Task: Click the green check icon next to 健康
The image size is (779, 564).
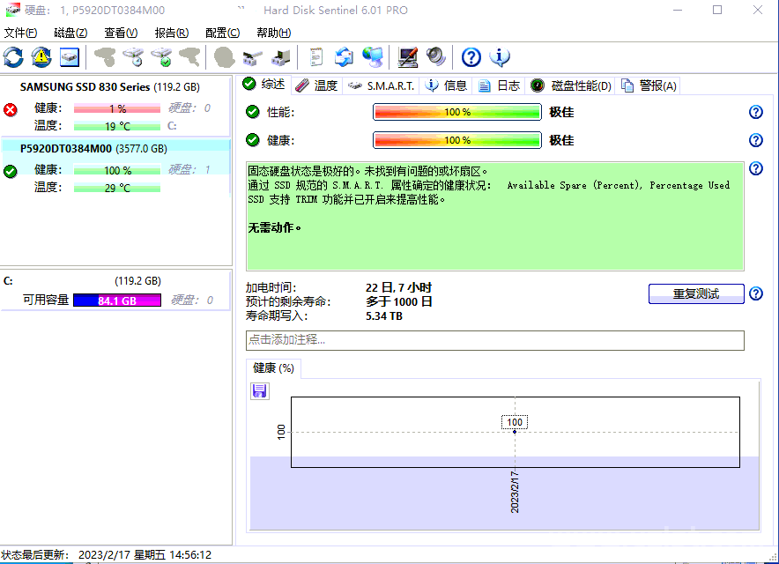Action: (253, 140)
